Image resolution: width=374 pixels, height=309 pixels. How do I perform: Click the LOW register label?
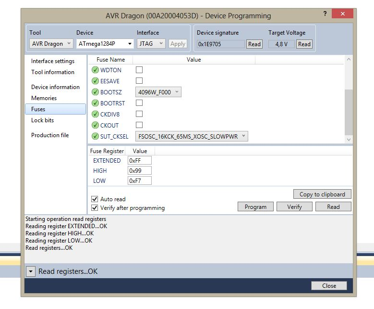[99, 180]
